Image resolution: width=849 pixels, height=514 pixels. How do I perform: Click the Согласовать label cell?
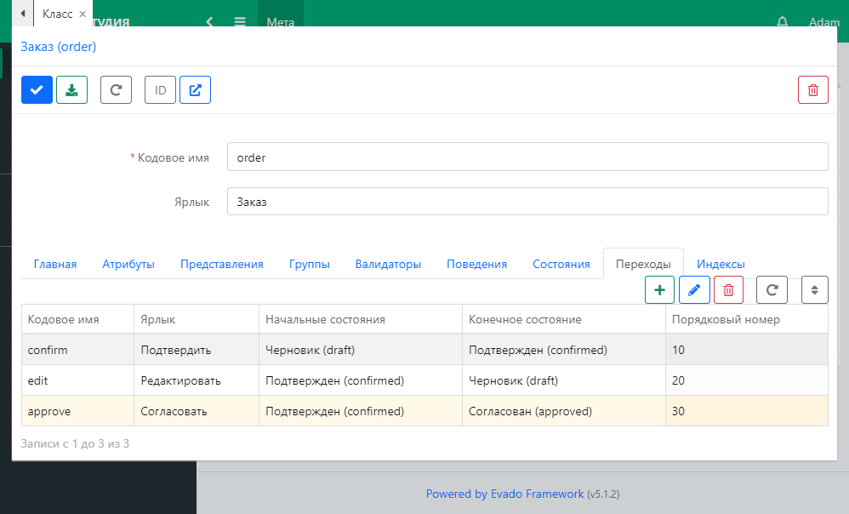(197, 411)
